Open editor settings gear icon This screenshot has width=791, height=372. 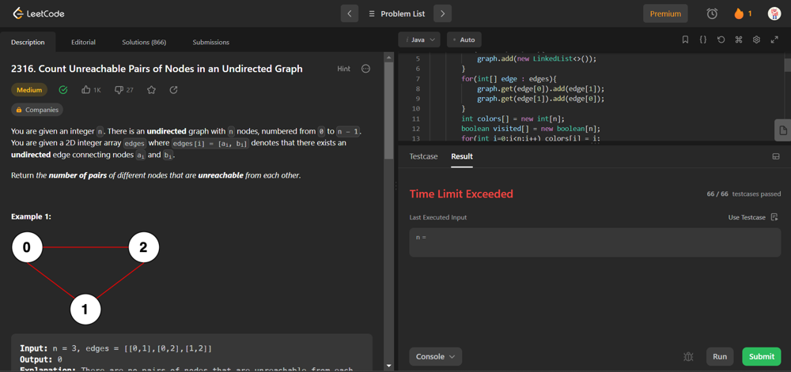756,39
